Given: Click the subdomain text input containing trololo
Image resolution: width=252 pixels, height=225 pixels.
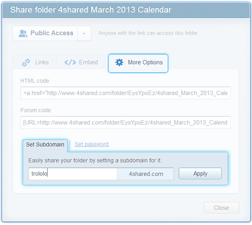Looking at the screenshot, I should (x=73, y=174).
